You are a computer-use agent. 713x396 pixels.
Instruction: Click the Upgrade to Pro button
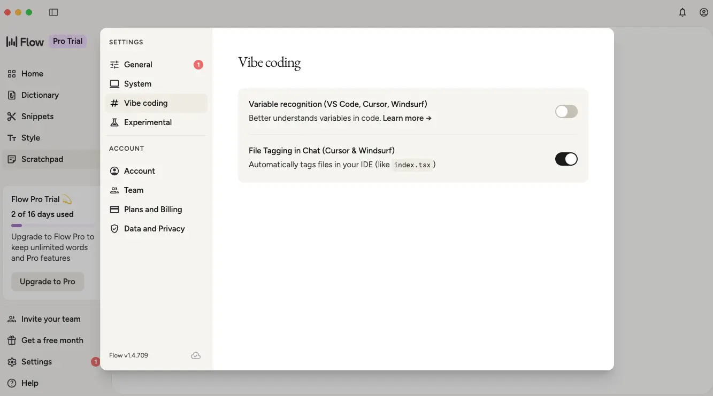47,281
